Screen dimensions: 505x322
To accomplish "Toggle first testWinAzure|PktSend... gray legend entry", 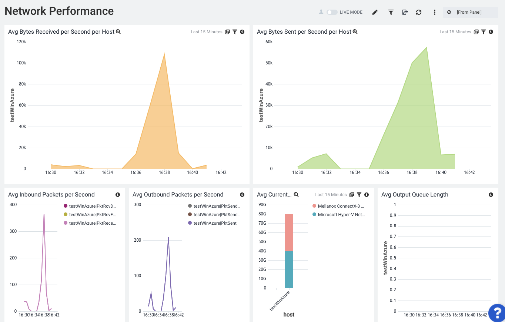I will click(214, 206).
